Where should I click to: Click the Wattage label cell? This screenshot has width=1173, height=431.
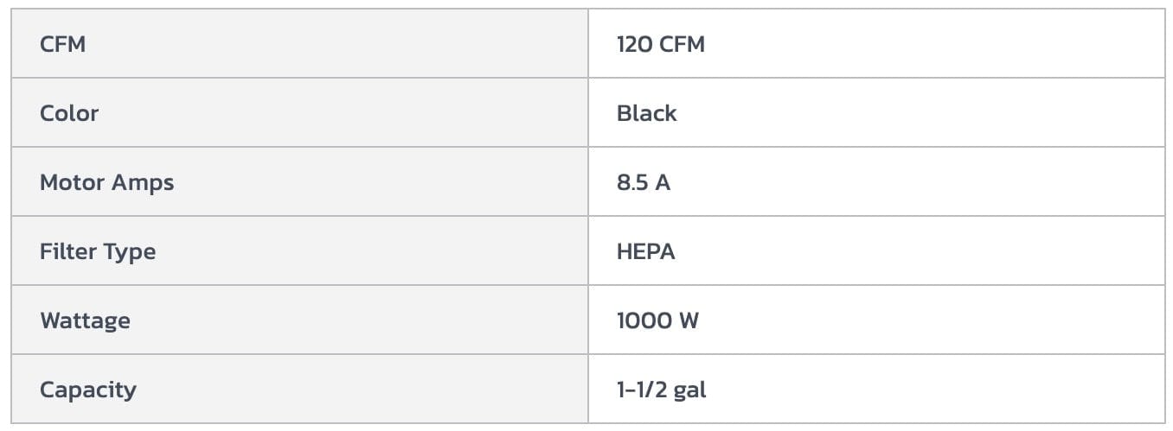(x=85, y=320)
